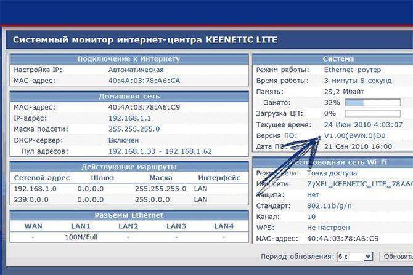Click route network address 239.0.0.0
This screenshot has height=275, width=413.
tap(31, 200)
